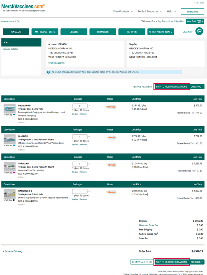Click the My Profile person icon
Viewport: 207px width, 275px height.
194,3
